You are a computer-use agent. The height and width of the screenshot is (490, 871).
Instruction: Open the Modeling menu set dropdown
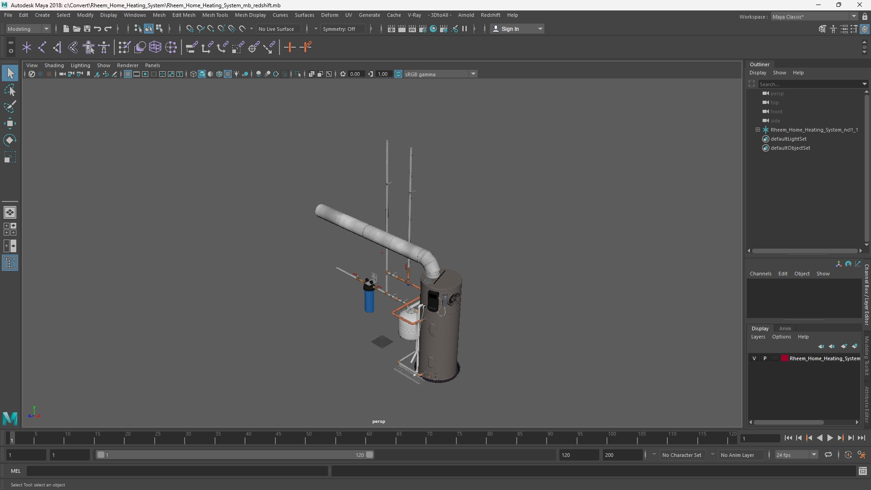tap(28, 29)
